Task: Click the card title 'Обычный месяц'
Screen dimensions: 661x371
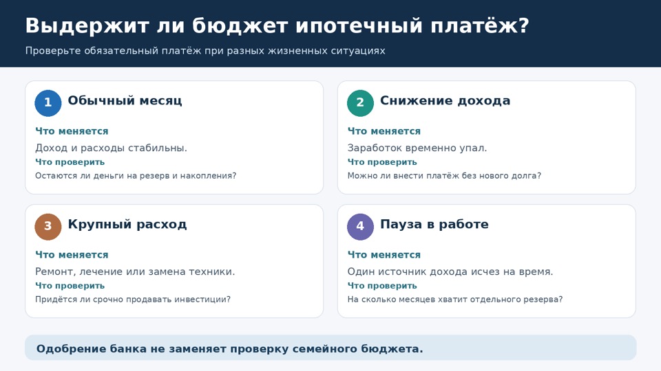Action: pyautogui.click(x=125, y=100)
